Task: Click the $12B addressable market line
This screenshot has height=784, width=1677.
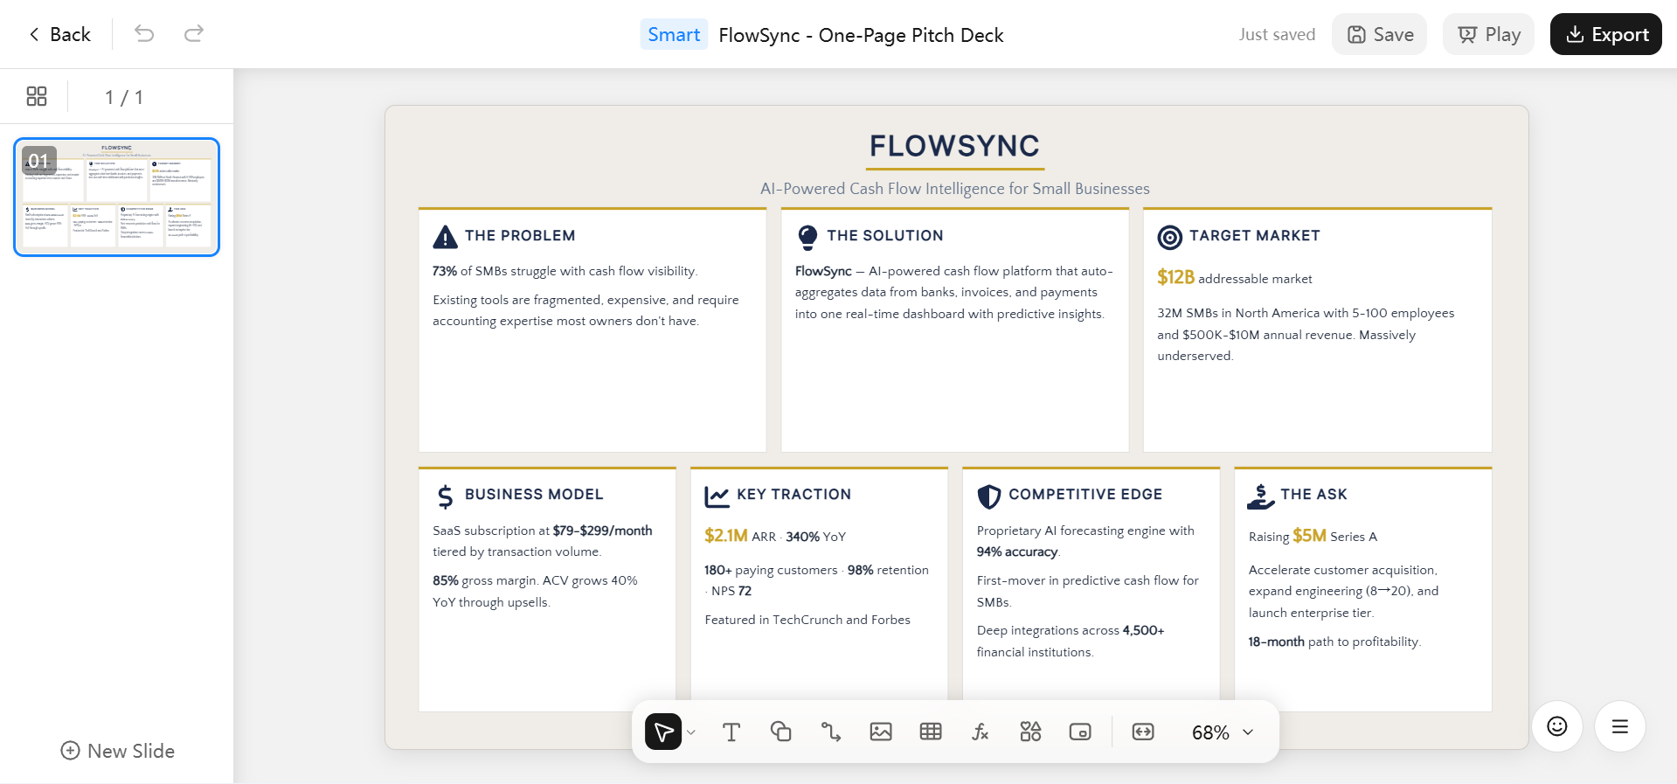Action: click(1235, 278)
